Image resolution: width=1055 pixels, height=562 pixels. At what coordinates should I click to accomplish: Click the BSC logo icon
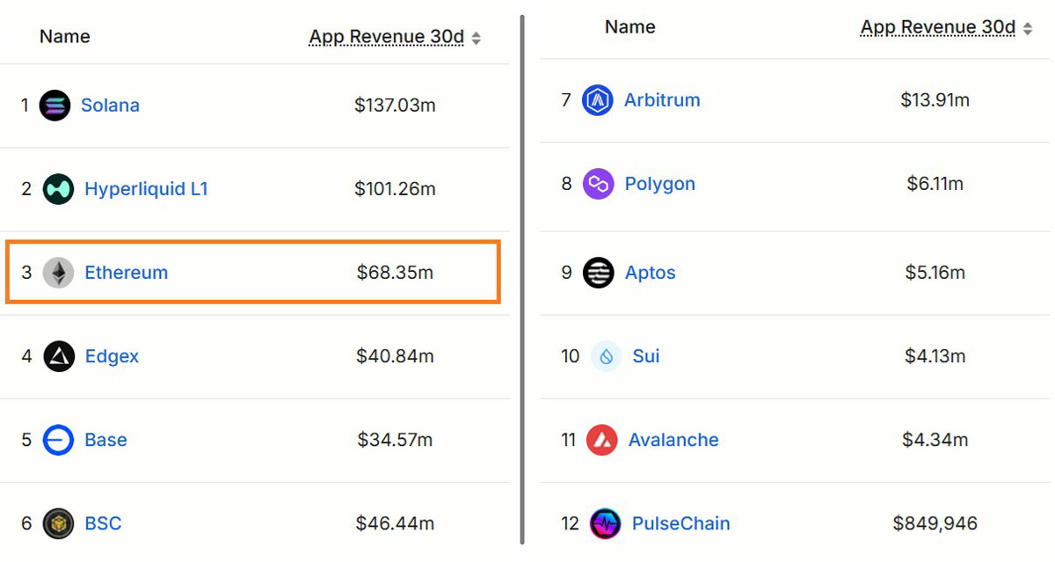point(58,523)
